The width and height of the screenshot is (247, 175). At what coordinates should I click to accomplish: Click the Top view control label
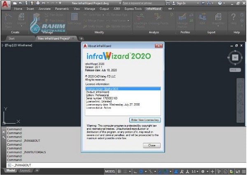[9, 45]
